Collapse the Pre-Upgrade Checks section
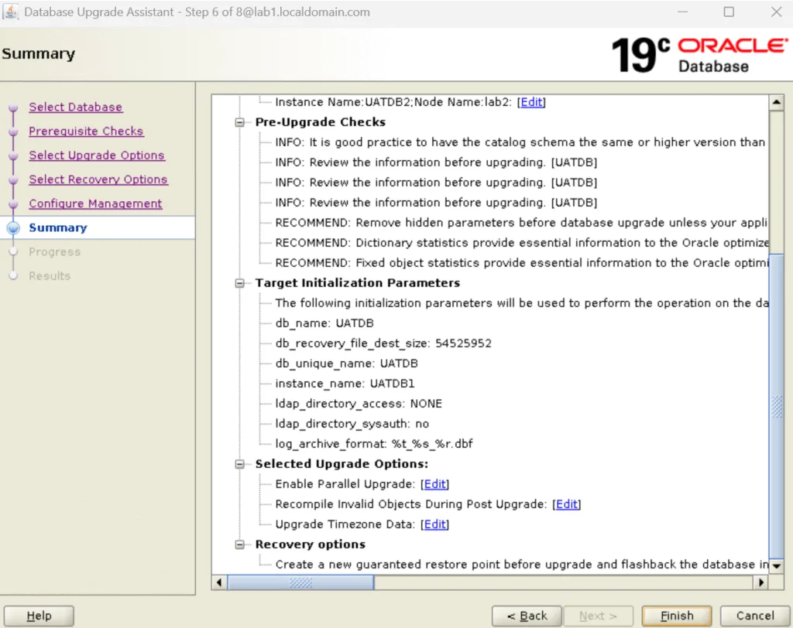The width and height of the screenshot is (793, 628). coord(239,121)
